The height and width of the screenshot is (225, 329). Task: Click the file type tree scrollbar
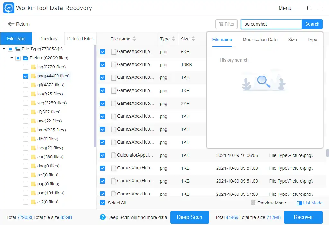click(x=95, y=96)
